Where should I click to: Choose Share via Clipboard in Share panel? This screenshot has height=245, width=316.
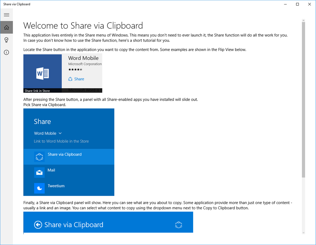coord(69,157)
